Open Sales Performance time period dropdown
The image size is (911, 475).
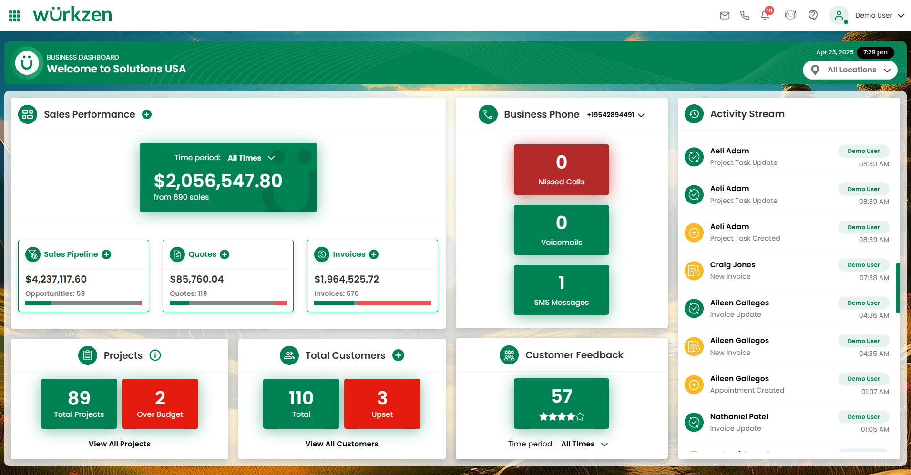pos(251,158)
